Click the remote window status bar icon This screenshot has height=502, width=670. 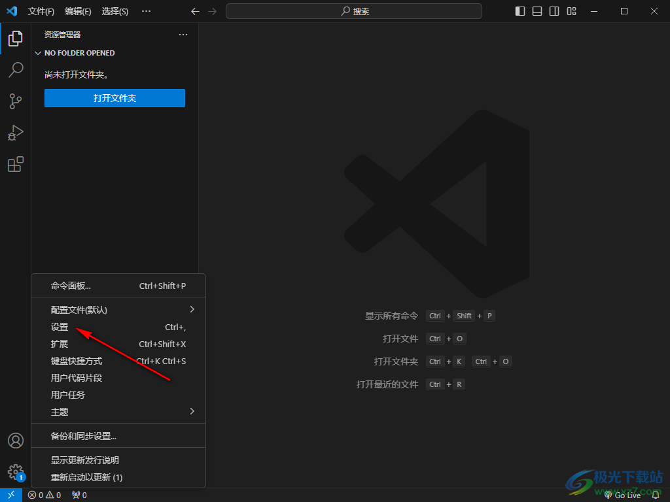(x=11, y=495)
